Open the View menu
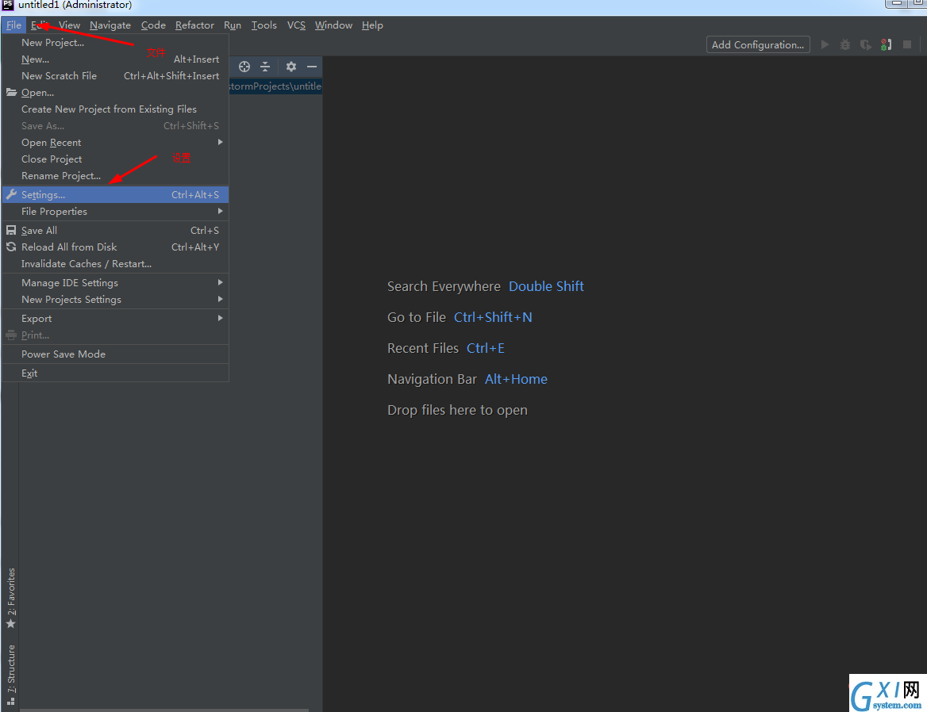Viewport: 927px width, 712px height. (69, 25)
